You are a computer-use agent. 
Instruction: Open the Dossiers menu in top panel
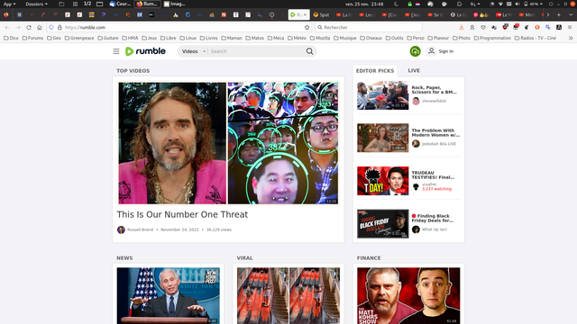coord(36,4)
